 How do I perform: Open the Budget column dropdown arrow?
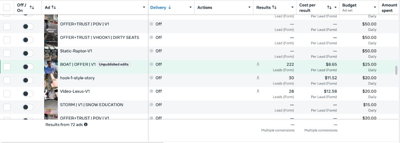(x=375, y=7)
